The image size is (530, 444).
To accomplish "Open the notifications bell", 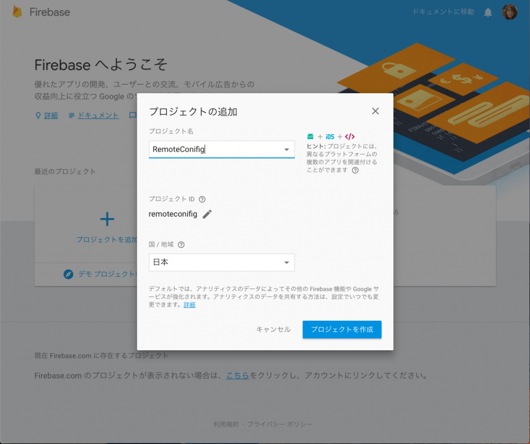I will coord(488,12).
